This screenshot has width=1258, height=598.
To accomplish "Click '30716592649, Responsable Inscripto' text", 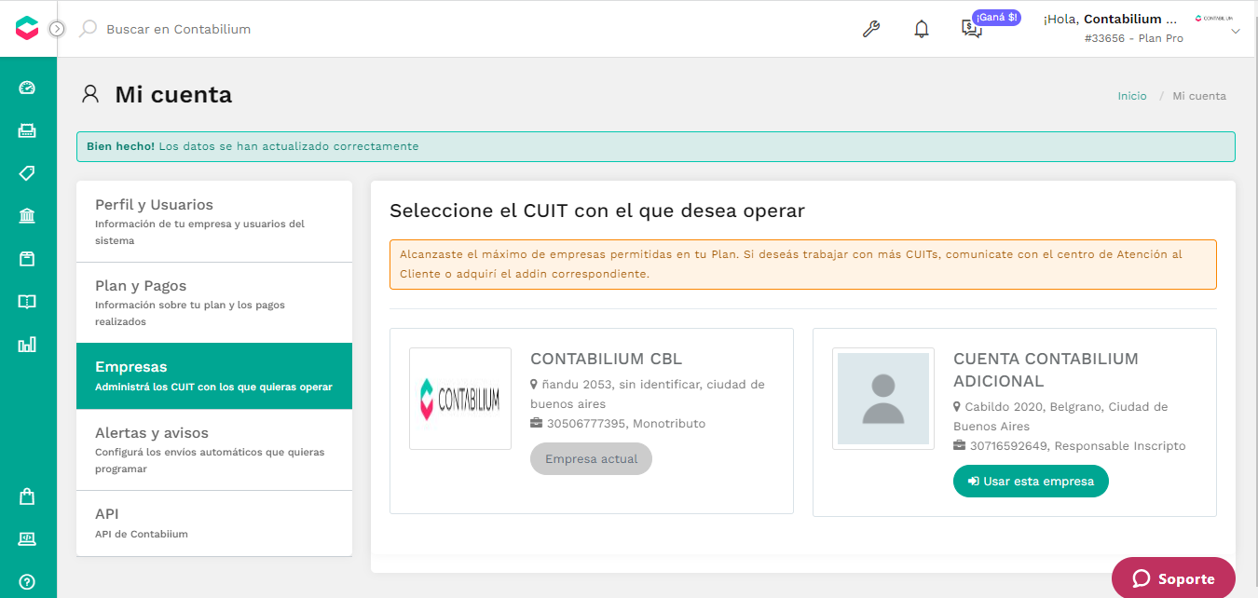I will coord(1077,446).
